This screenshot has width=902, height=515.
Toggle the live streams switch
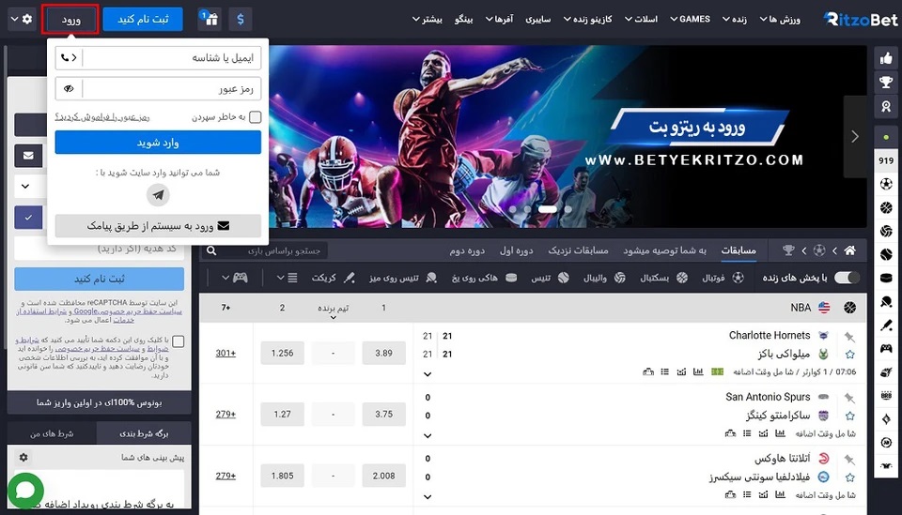point(847,278)
